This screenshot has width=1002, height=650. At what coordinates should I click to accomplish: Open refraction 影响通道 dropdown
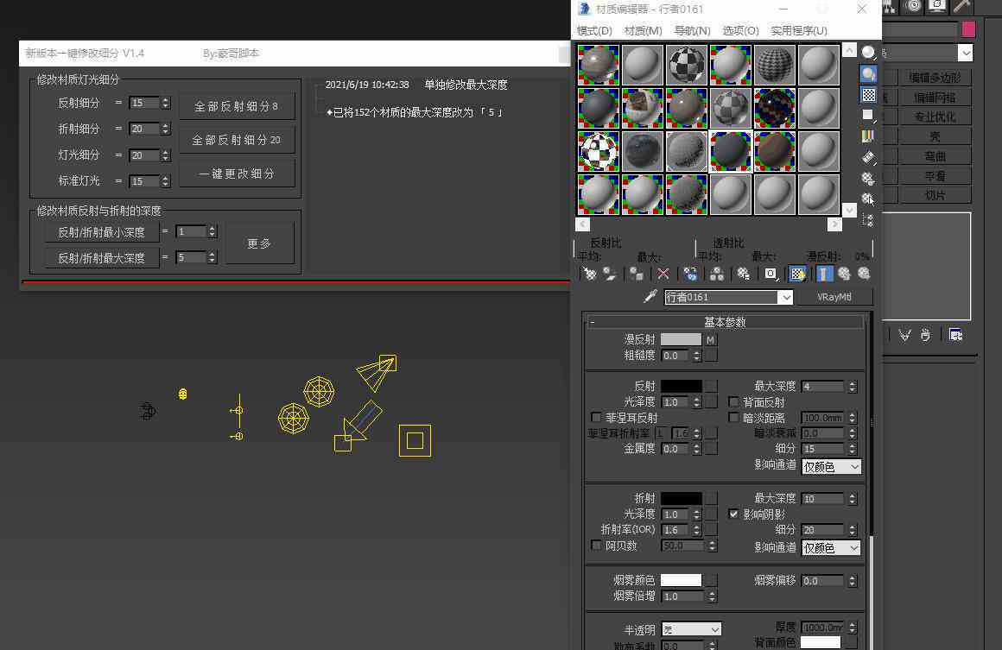[x=831, y=548]
